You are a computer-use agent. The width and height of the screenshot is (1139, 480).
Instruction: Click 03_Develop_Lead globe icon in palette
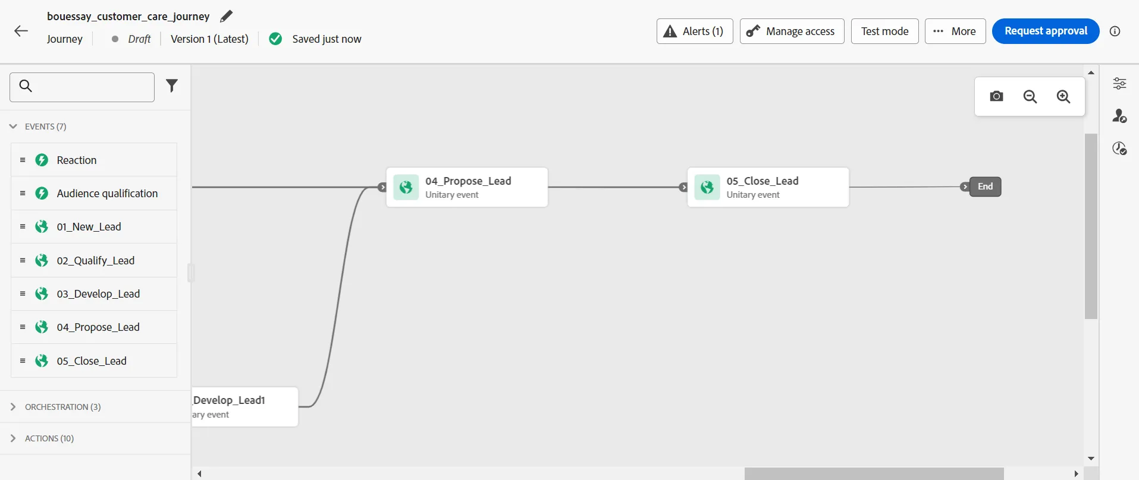(x=42, y=293)
